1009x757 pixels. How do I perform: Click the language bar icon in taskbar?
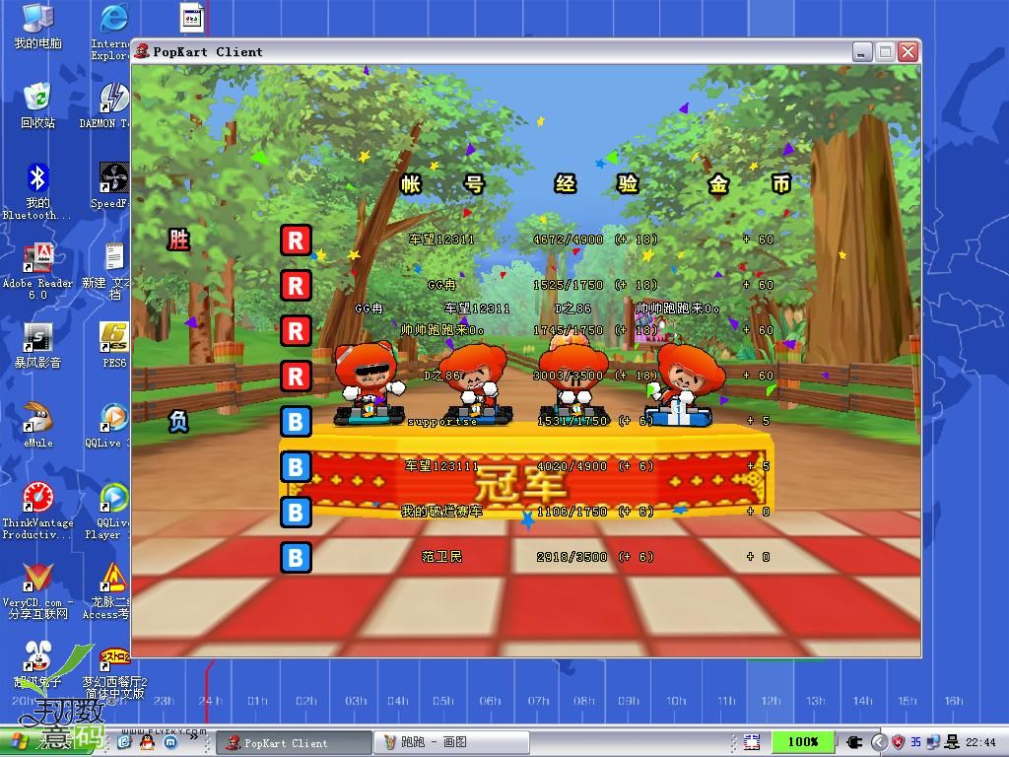pos(752,742)
